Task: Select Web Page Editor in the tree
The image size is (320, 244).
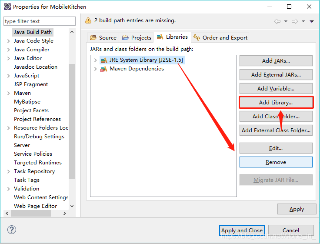Action: point(35,206)
